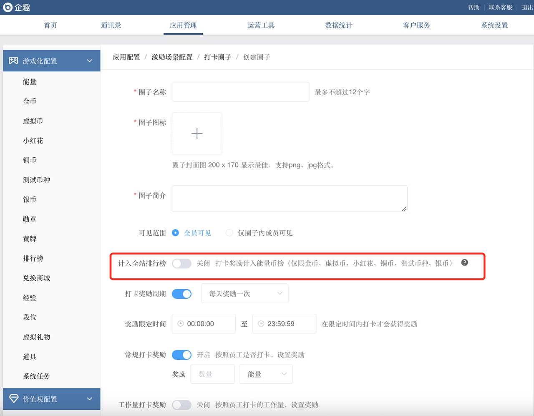Click the 帮助 link

tap(474, 8)
